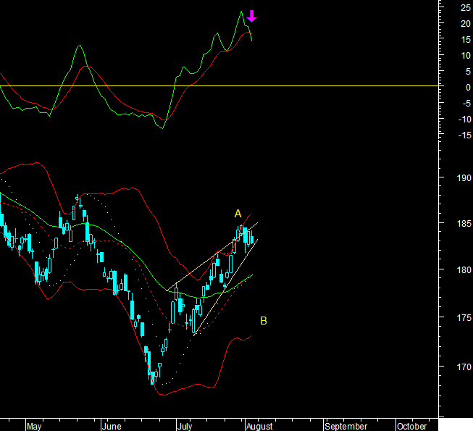
Task: Click the 185 price axis value
Action: coord(464,224)
